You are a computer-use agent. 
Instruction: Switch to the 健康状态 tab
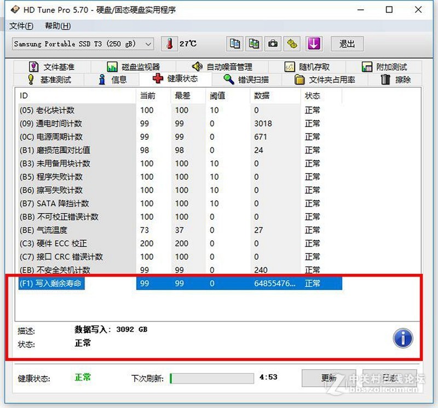click(x=181, y=79)
